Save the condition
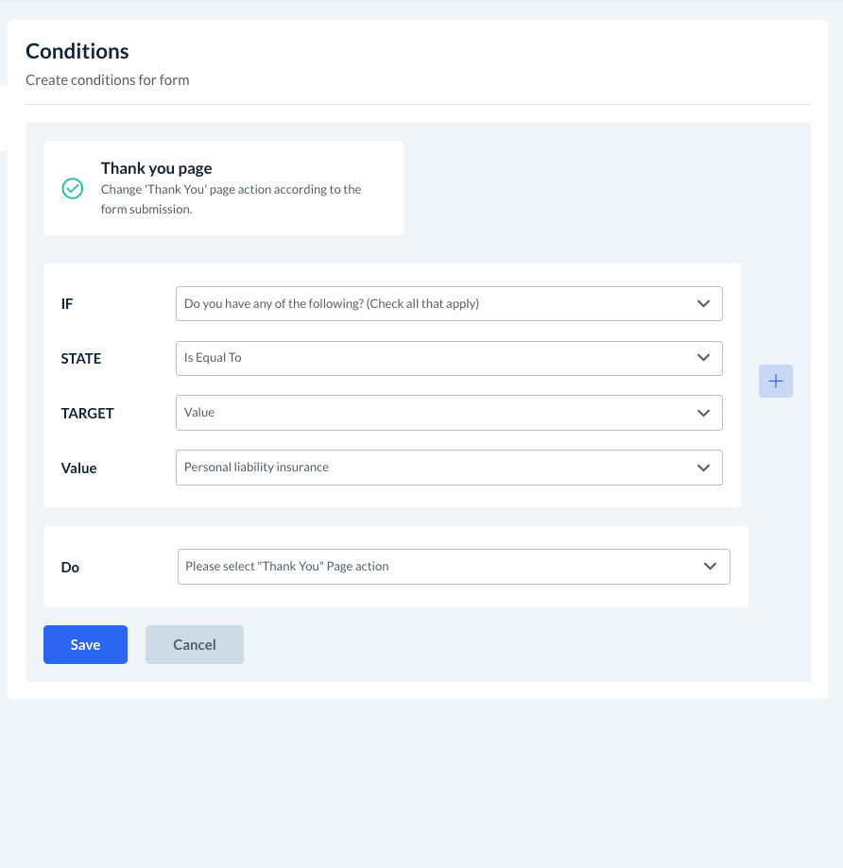Screen dimensions: 843x868 (85, 645)
